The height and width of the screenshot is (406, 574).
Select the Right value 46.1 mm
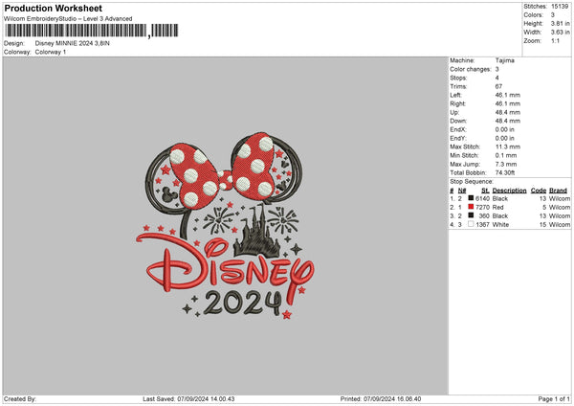tap(508, 103)
